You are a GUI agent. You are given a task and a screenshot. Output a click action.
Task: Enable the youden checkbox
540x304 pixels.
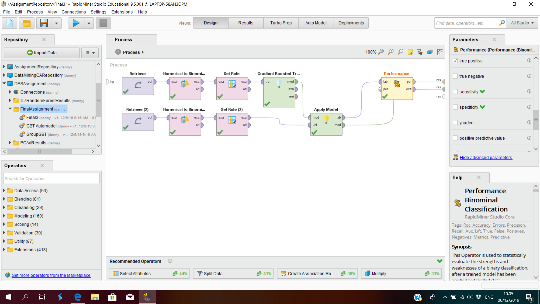(455, 123)
